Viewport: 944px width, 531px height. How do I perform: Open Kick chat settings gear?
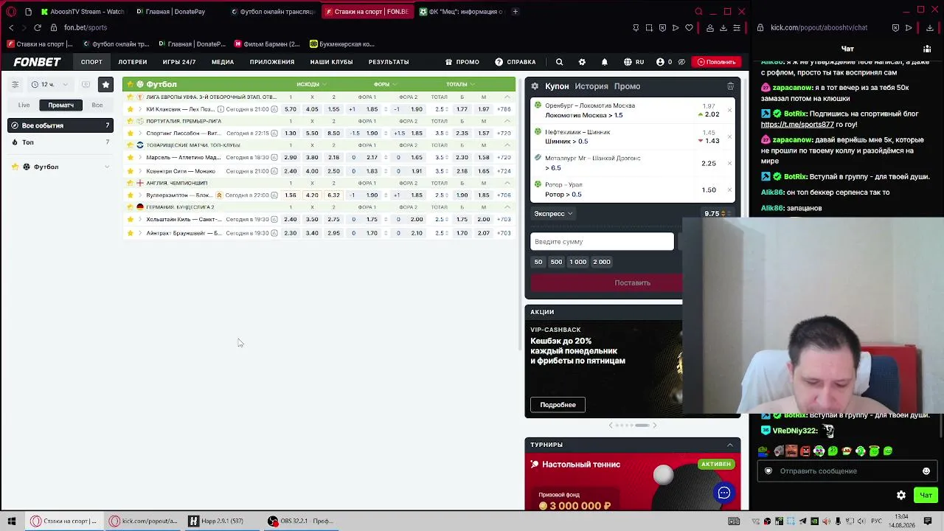901,495
